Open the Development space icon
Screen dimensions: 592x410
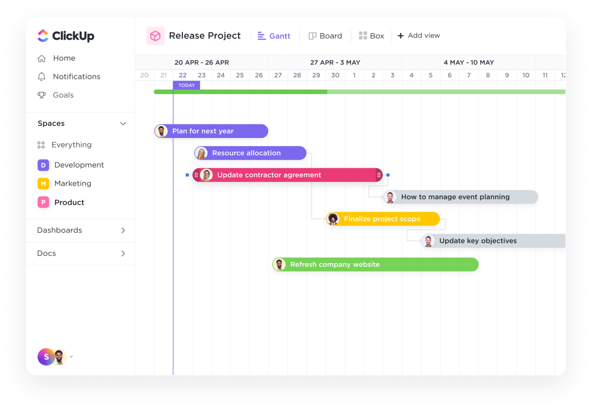pos(43,165)
